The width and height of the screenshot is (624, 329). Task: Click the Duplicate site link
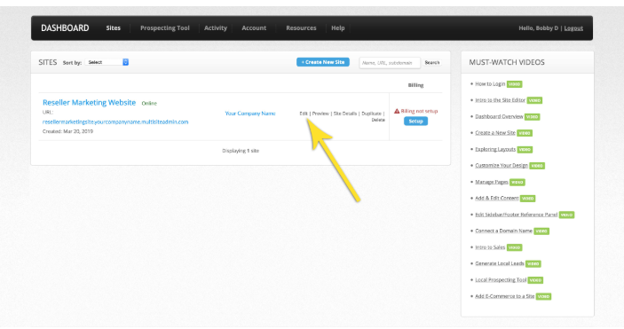pyautogui.click(x=371, y=114)
